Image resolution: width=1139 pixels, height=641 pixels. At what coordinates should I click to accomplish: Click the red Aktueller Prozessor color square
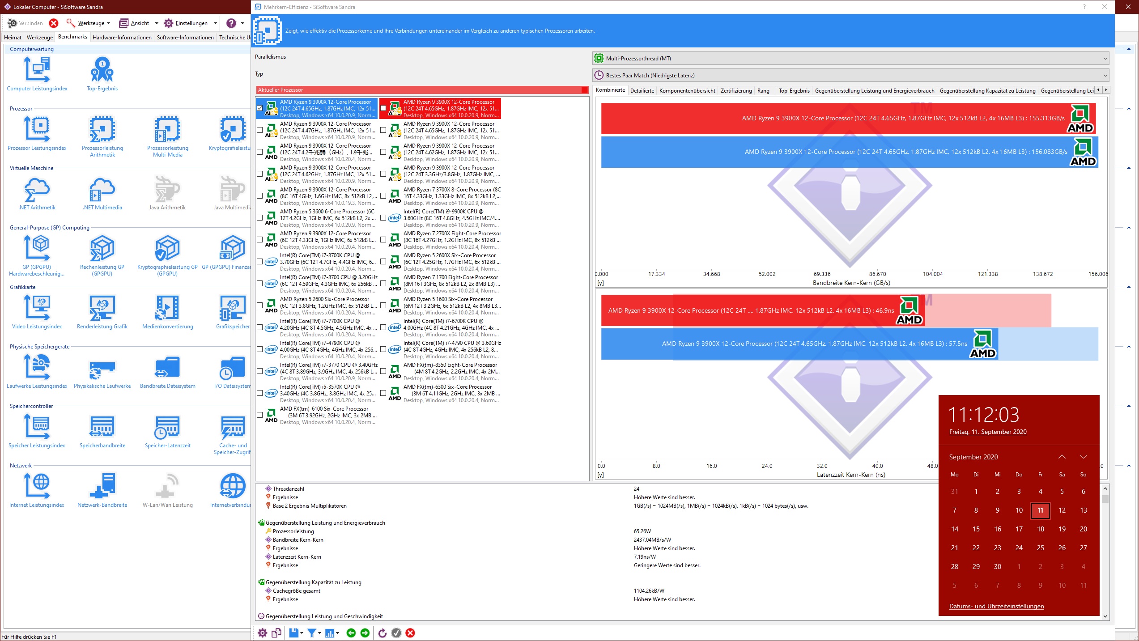coord(584,90)
